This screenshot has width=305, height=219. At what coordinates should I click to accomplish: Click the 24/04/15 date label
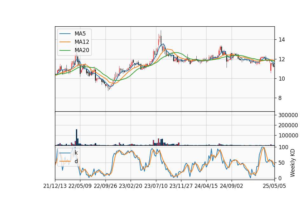(x=206, y=186)
